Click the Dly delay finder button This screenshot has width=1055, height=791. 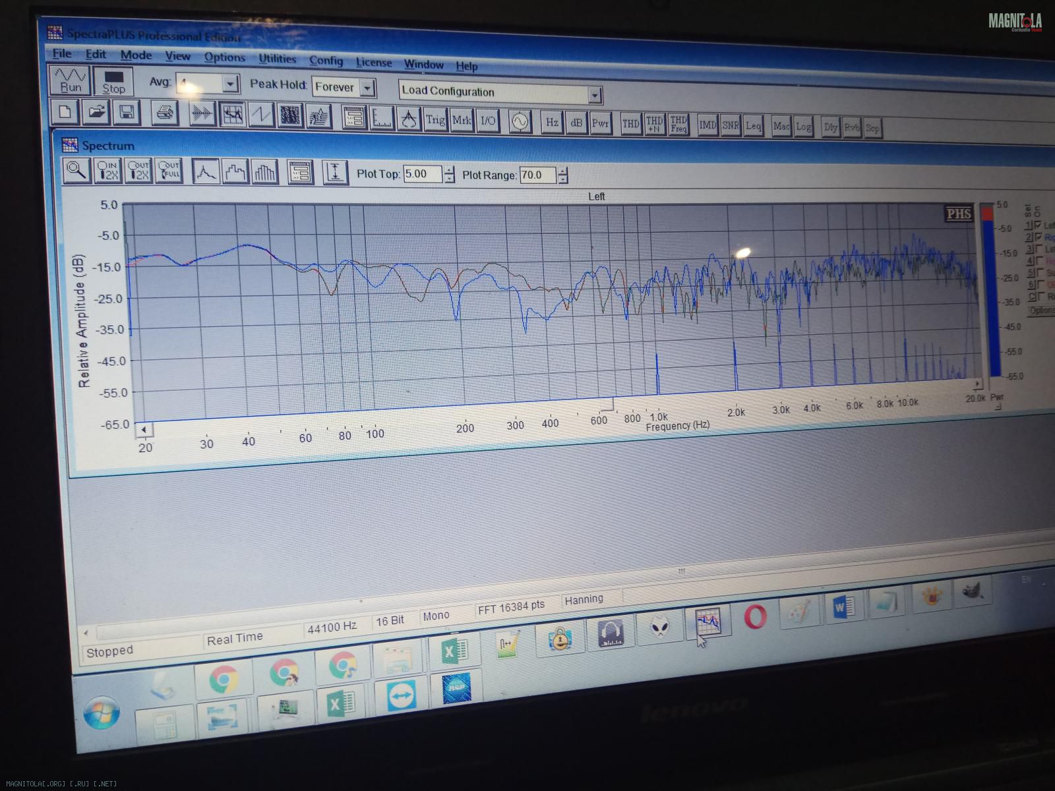pyautogui.click(x=830, y=127)
